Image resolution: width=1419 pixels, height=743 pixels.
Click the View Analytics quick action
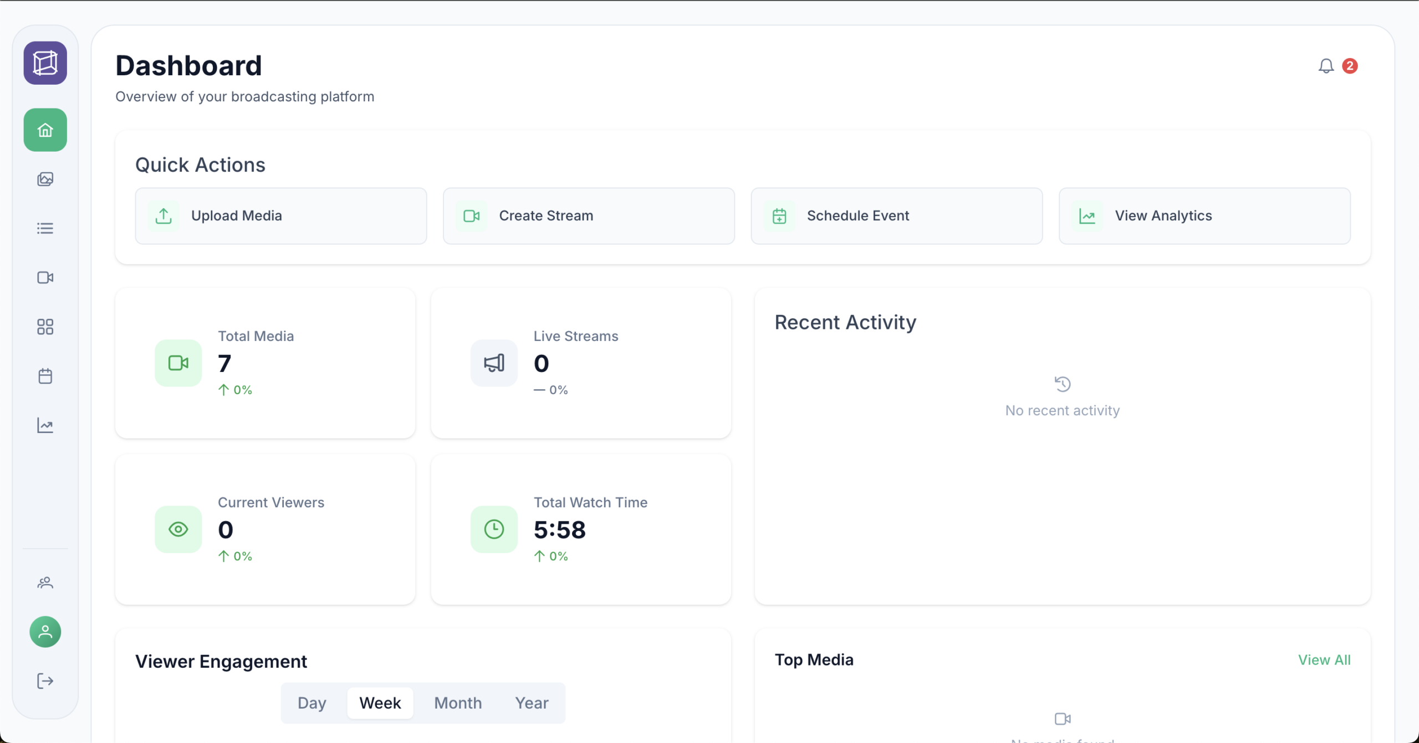pyautogui.click(x=1204, y=216)
